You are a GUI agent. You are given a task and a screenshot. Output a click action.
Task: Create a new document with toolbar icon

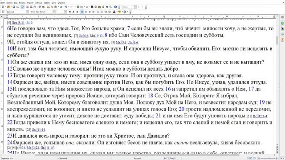pyautogui.click(x=3, y=7)
